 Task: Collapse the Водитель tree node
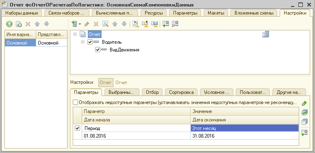pyautogui.click(x=83, y=42)
